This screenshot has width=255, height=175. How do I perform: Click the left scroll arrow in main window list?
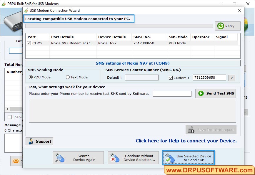[x=7, y=109]
